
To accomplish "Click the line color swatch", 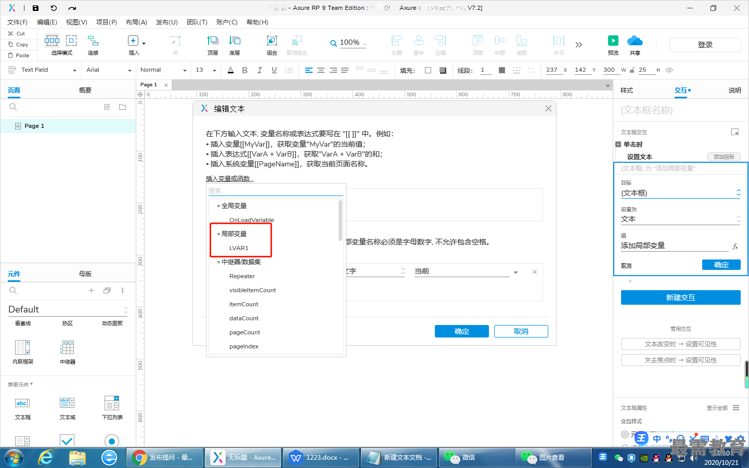I will point(502,70).
